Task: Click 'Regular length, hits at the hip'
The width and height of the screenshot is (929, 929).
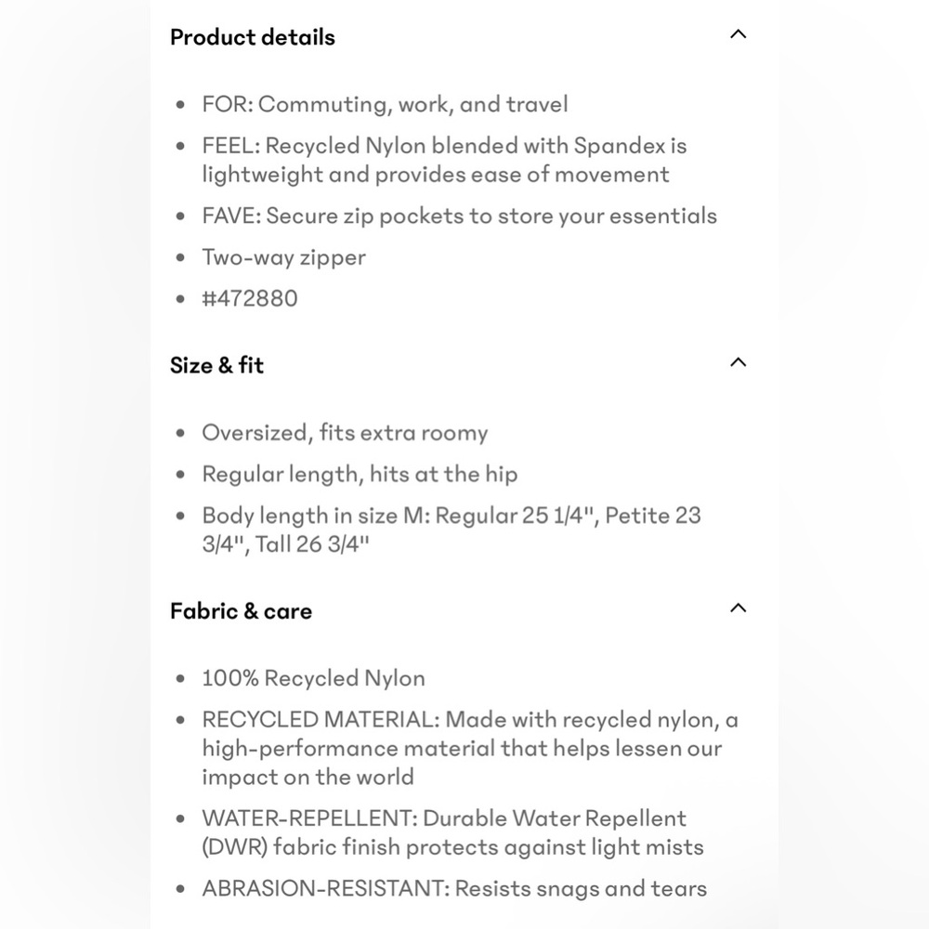Action: (360, 474)
